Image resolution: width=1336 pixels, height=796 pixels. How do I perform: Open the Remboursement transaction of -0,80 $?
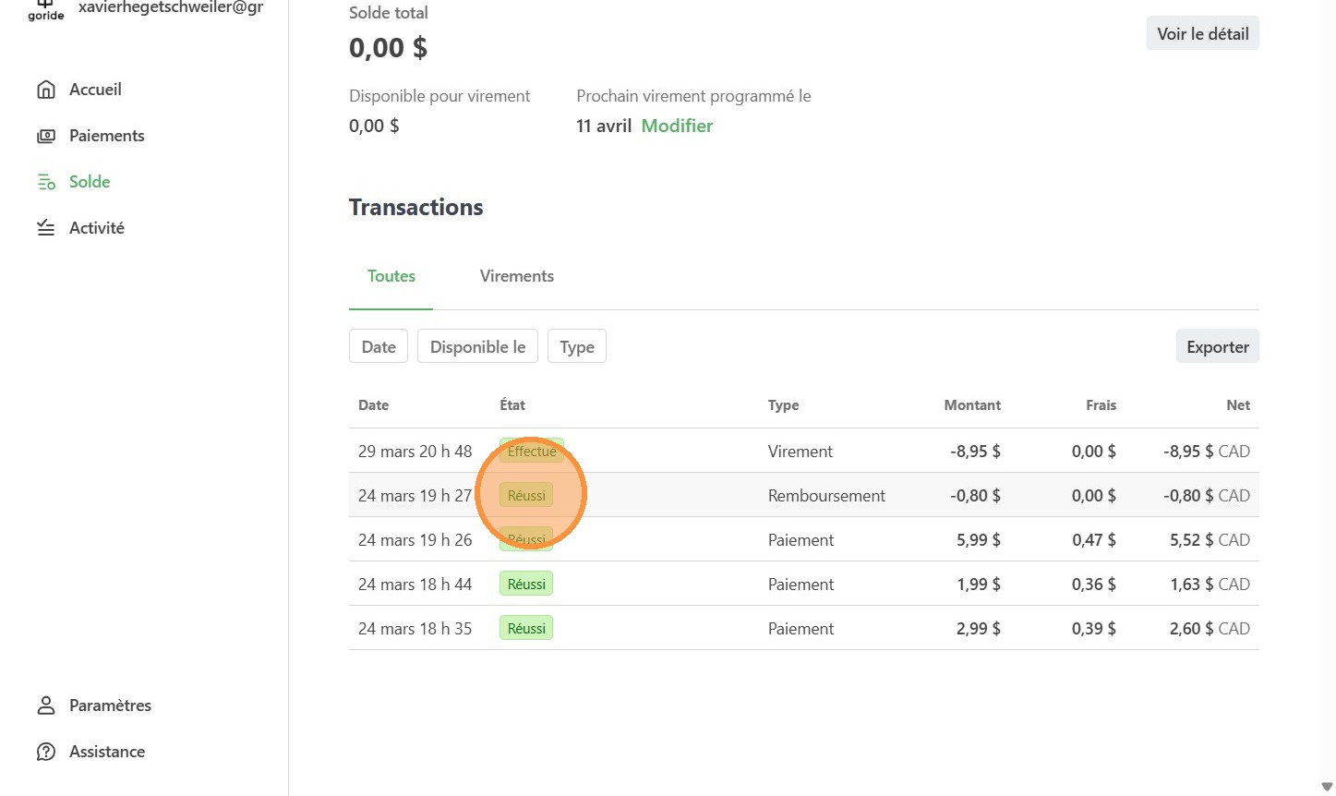(x=804, y=495)
